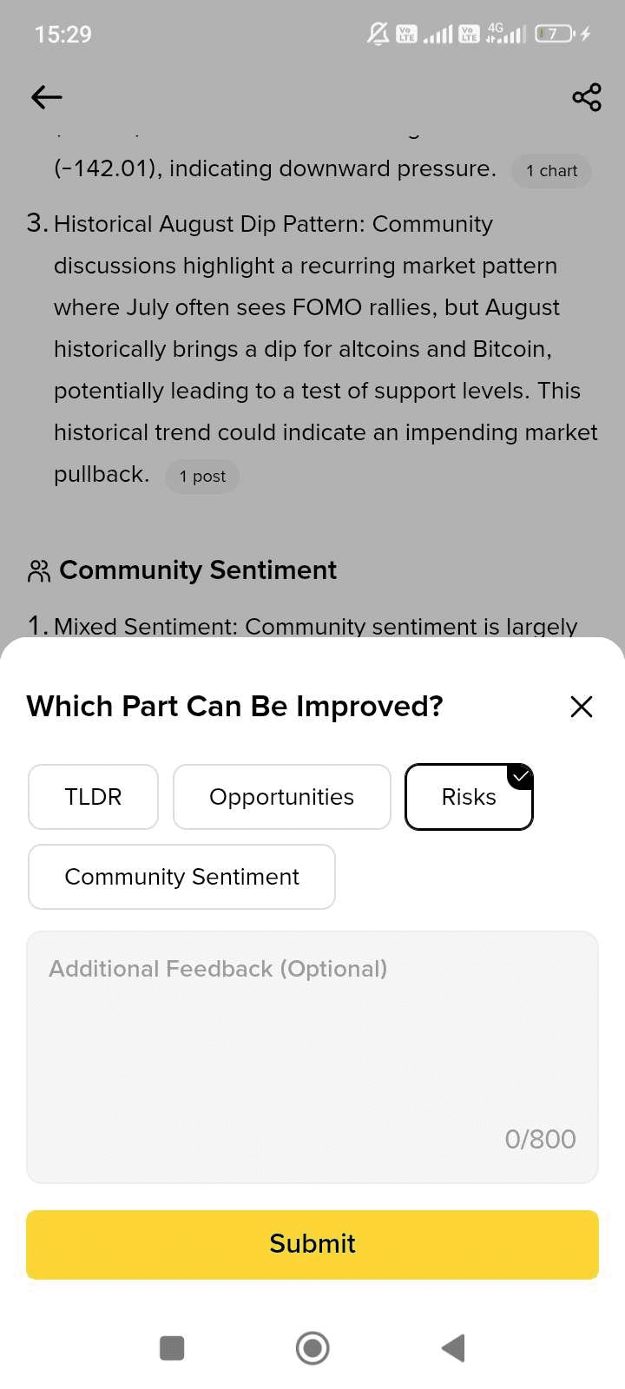Tap the Community Sentiment people icon
Viewport: 625px width, 1389px height.
[x=39, y=571]
